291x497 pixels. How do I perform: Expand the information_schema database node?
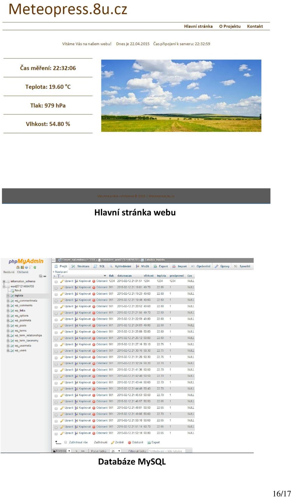(4, 281)
